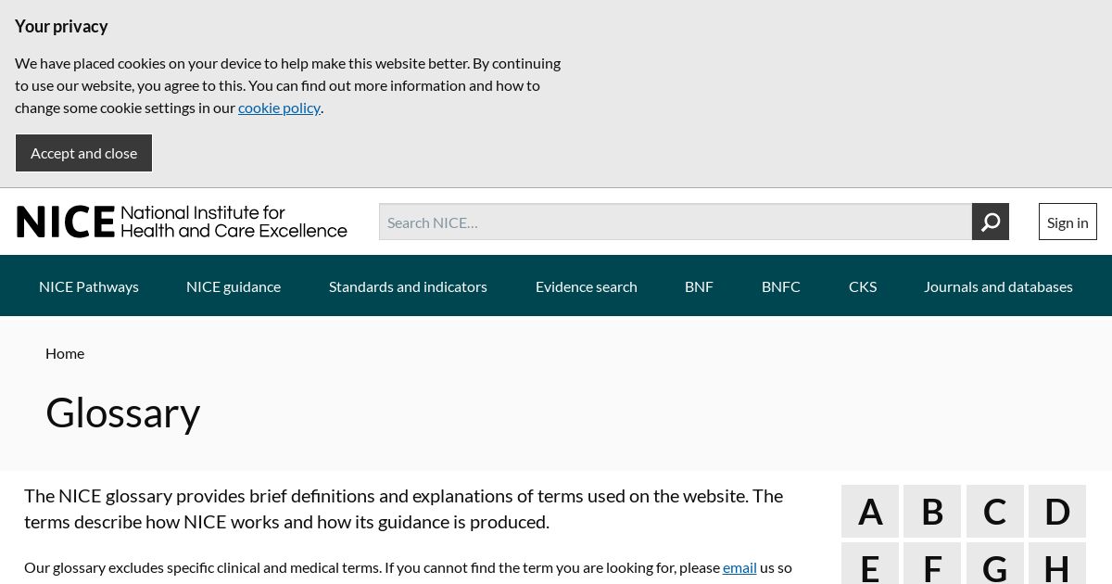Jump to glossary letter F
This screenshot has height=584, width=1112.
[932, 564]
